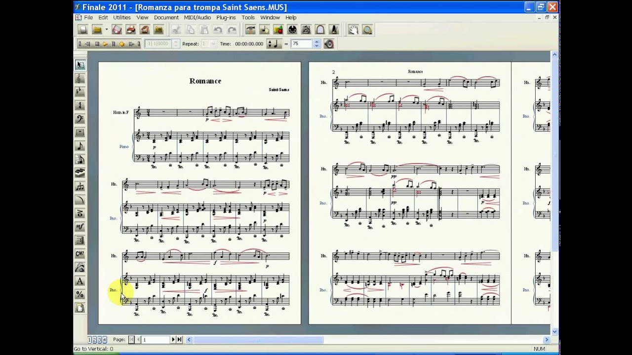Screen dimensions: 632x355
Task: Pause playback
Action: (x=114, y=44)
